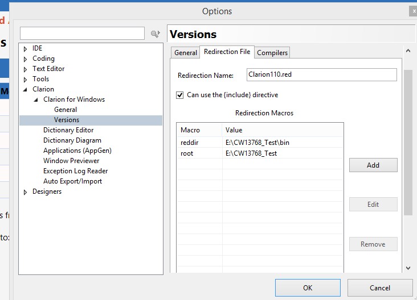Viewport: 417px width, 300px height.
Task: Expand the IDE tree node
Action: (25, 49)
